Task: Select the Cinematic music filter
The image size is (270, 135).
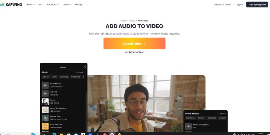Action: pyautogui.click(x=75, y=77)
